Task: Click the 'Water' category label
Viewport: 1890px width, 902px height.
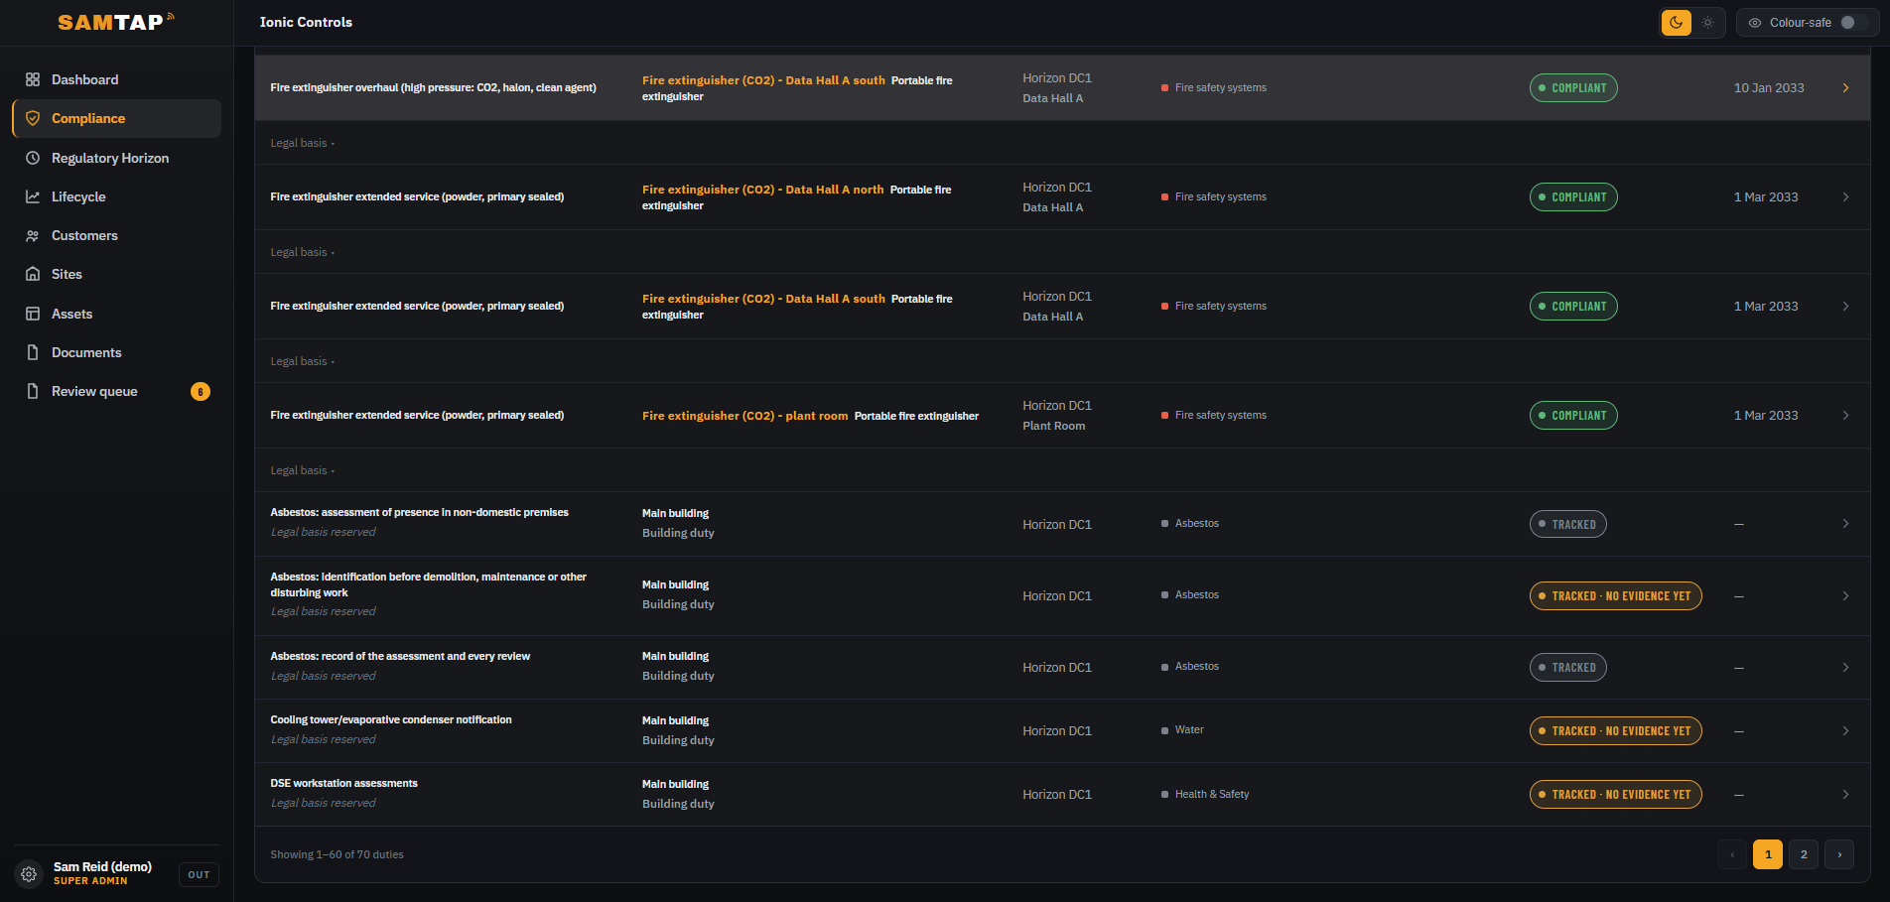Action: click(x=1189, y=730)
